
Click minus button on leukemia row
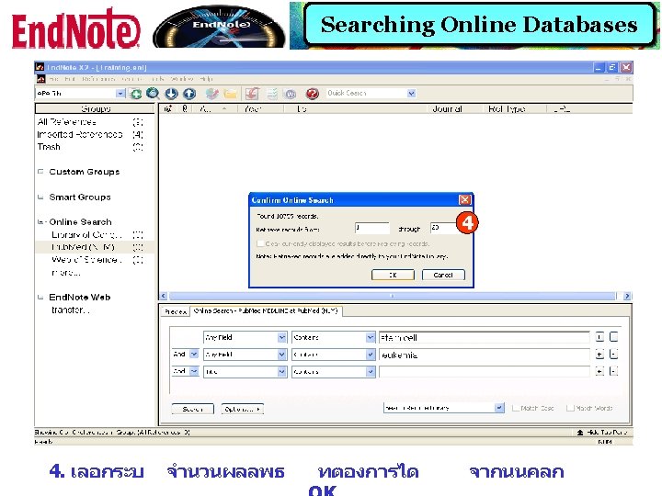tap(614, 355)
